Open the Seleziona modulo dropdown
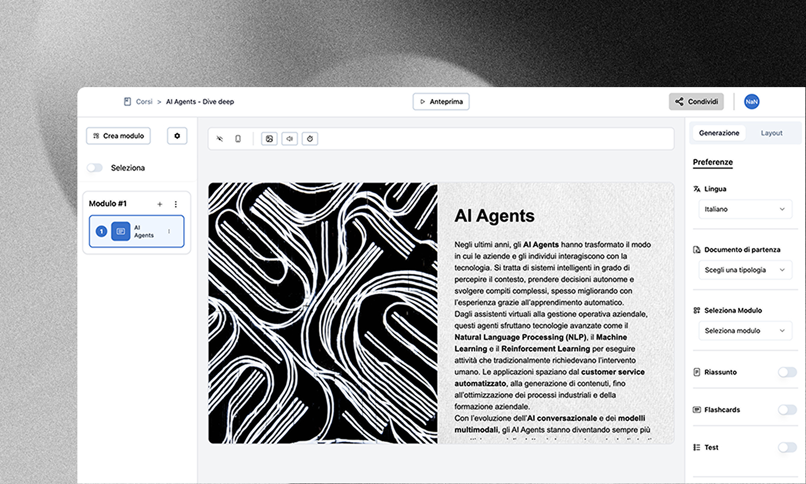This screenshot has height=484, width=806. [745, 331]
